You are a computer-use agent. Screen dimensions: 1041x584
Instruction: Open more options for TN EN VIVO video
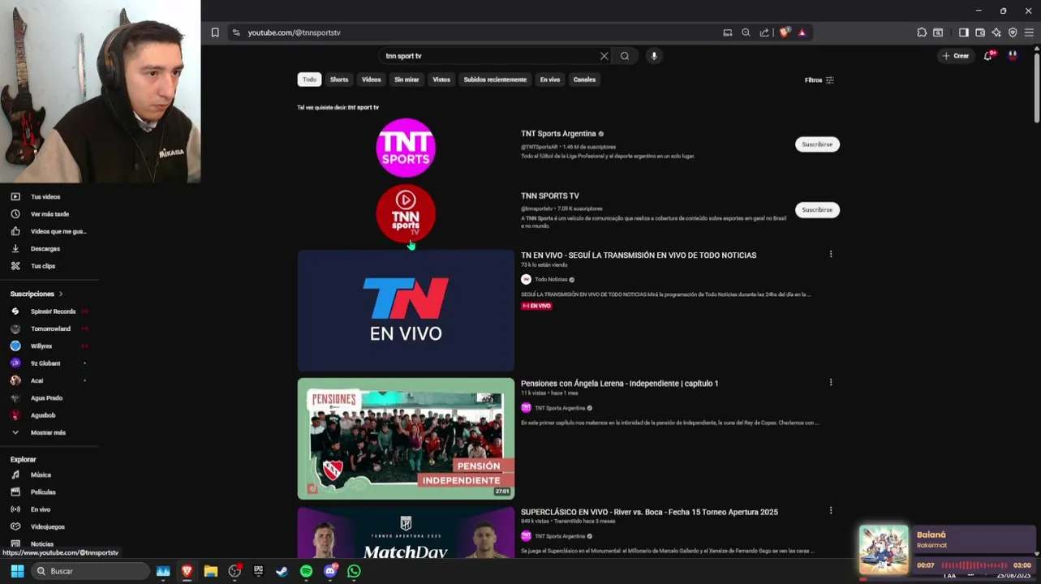831,255
